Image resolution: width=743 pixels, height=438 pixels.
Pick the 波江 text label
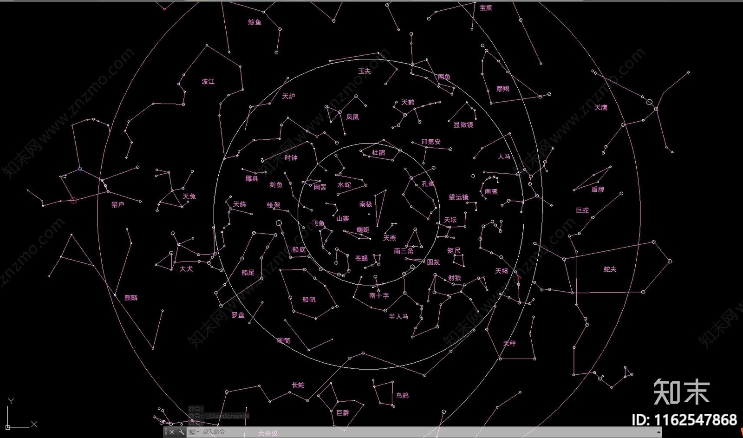208,81
